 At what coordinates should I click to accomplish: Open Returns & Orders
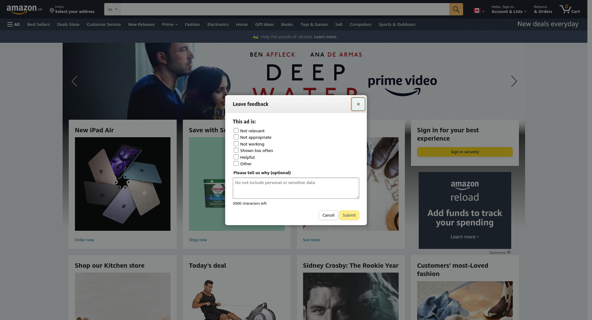click(x=543, y=9)
